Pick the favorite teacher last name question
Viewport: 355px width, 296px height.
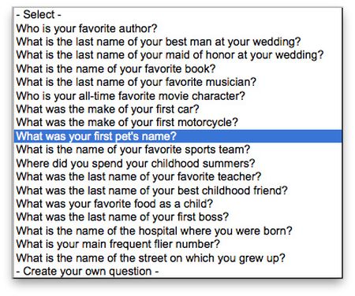(x=177, y=176)
